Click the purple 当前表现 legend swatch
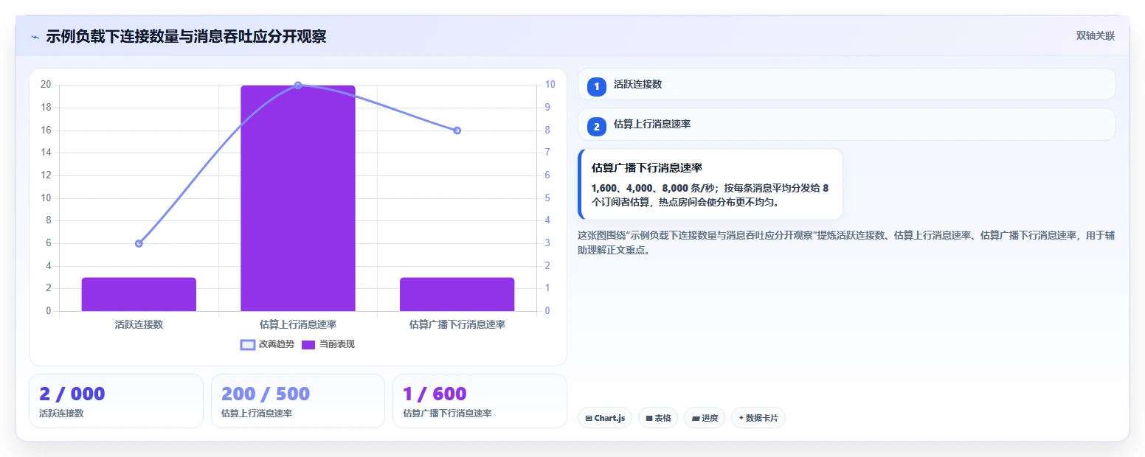Image resolution: width=1145 pixels, height=457 pixels. pos(308,345)
